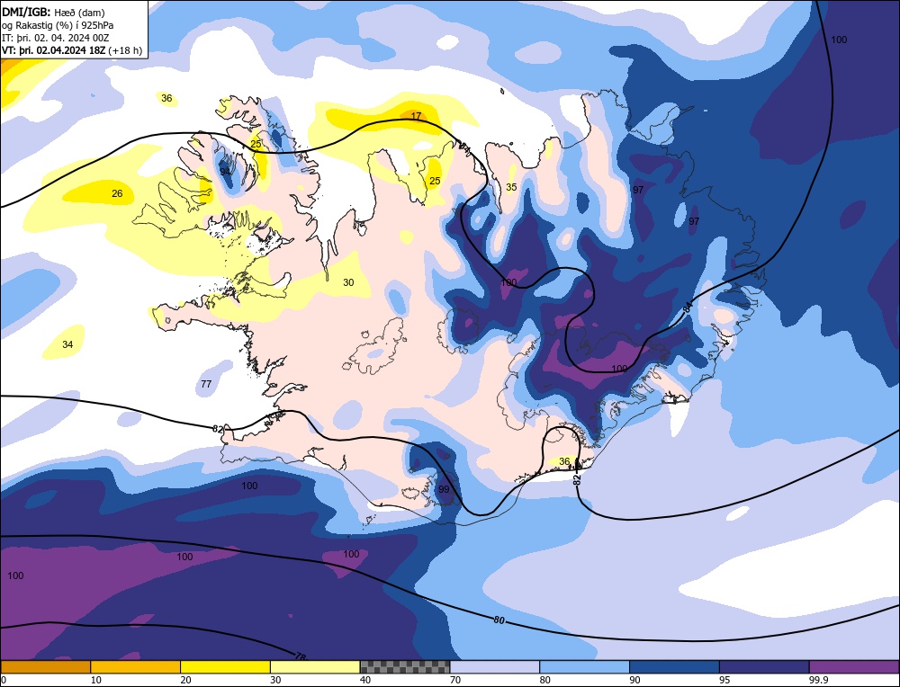Click the medium blue 90–95 legend swatch
The height and width of the screenshot is (687, 900).
pos(674,666)
